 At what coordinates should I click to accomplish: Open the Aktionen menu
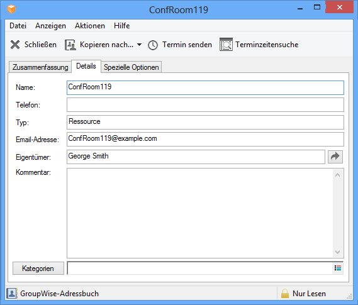90,26
